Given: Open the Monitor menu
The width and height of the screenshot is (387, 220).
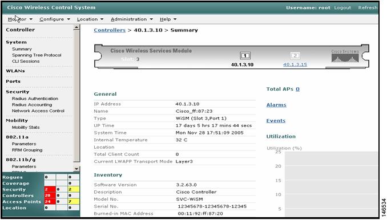Looking at the screenshot, I should point(20,19).
